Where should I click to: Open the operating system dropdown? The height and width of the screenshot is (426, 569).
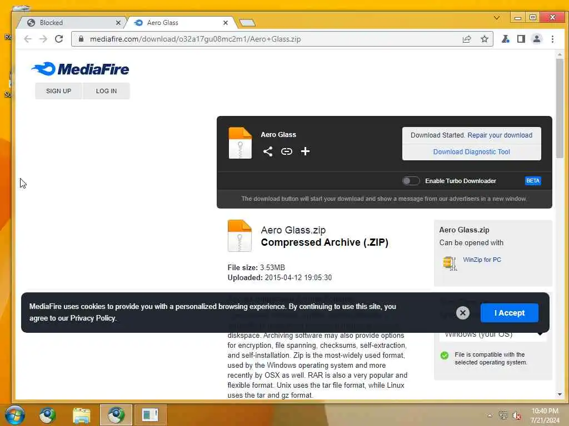point(492,334)
